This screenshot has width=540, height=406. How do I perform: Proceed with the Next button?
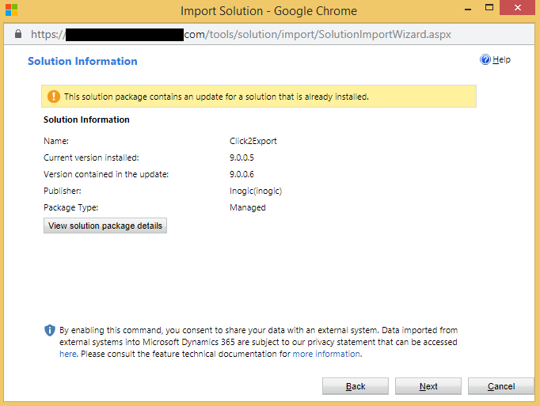pyautogui.click(x=428, y=386)
